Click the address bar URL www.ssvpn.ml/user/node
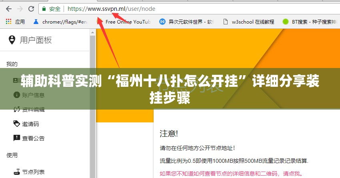 [111, 9]
